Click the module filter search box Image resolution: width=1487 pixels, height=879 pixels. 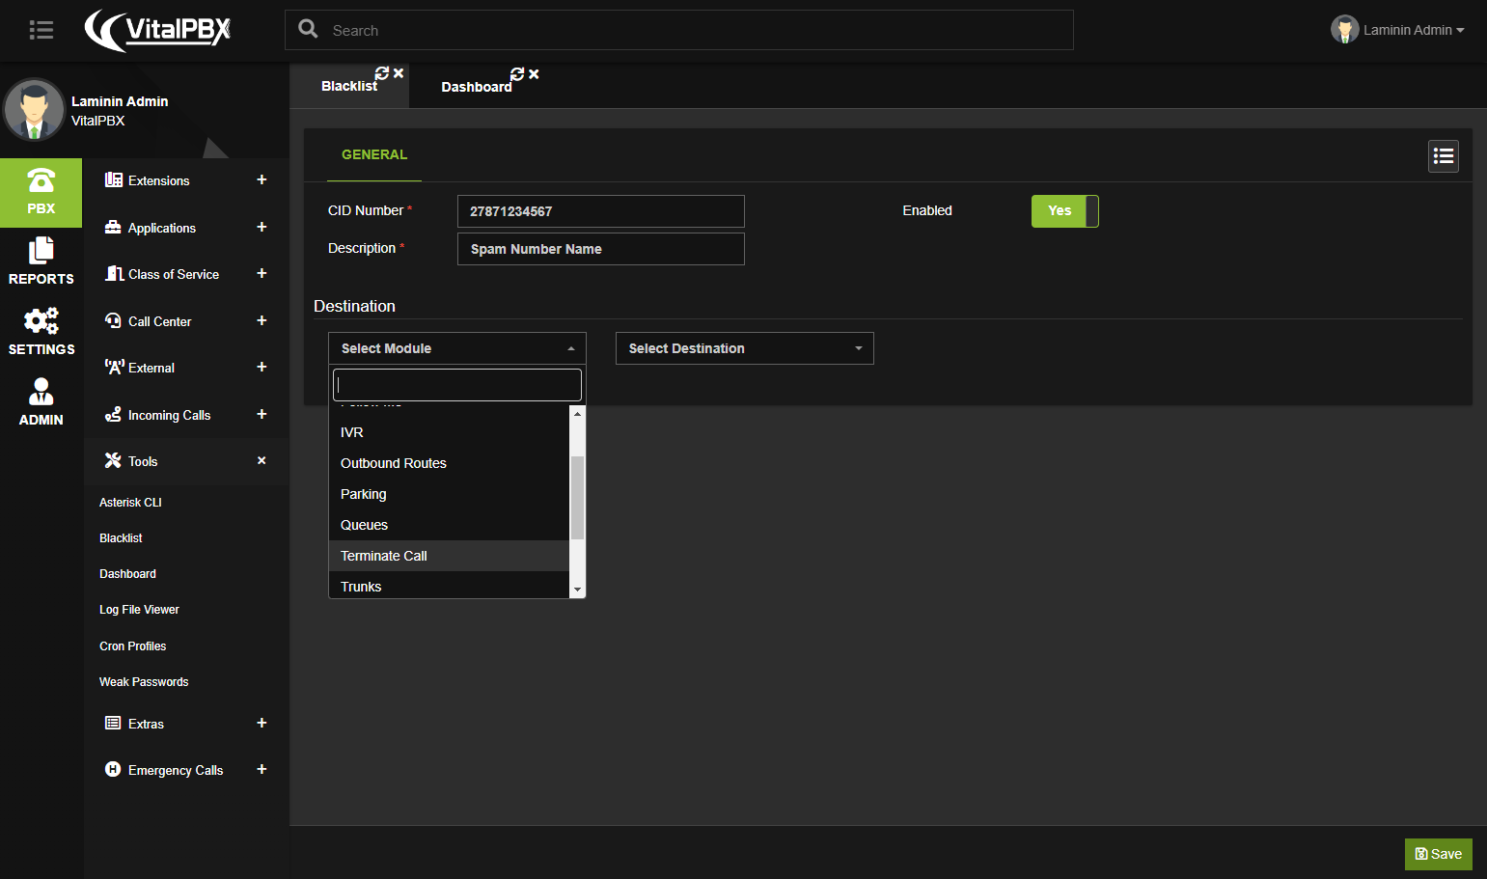(457, 385)
